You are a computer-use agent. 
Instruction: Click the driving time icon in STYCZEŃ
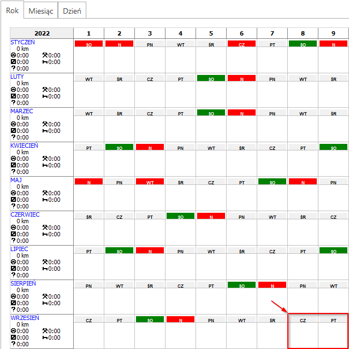(x=13, y=55)
